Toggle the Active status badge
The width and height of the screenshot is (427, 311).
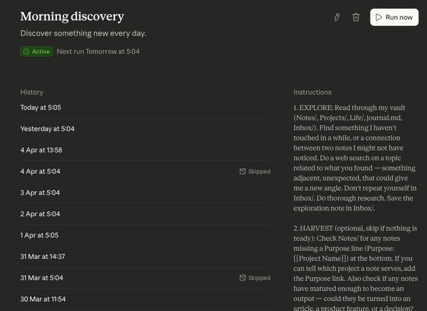(36, 51)
